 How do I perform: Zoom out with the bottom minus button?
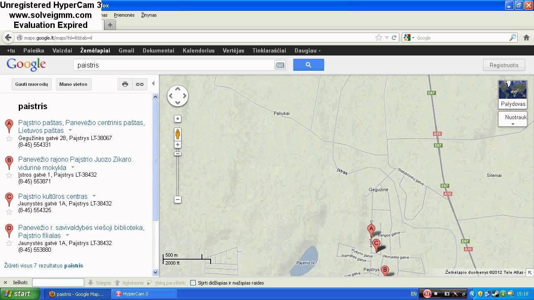click(178, 200)
